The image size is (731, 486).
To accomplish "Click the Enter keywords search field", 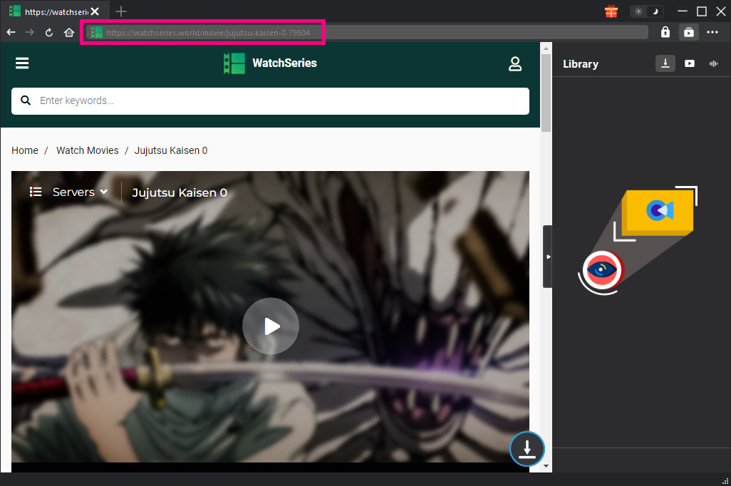I will 271,100.
